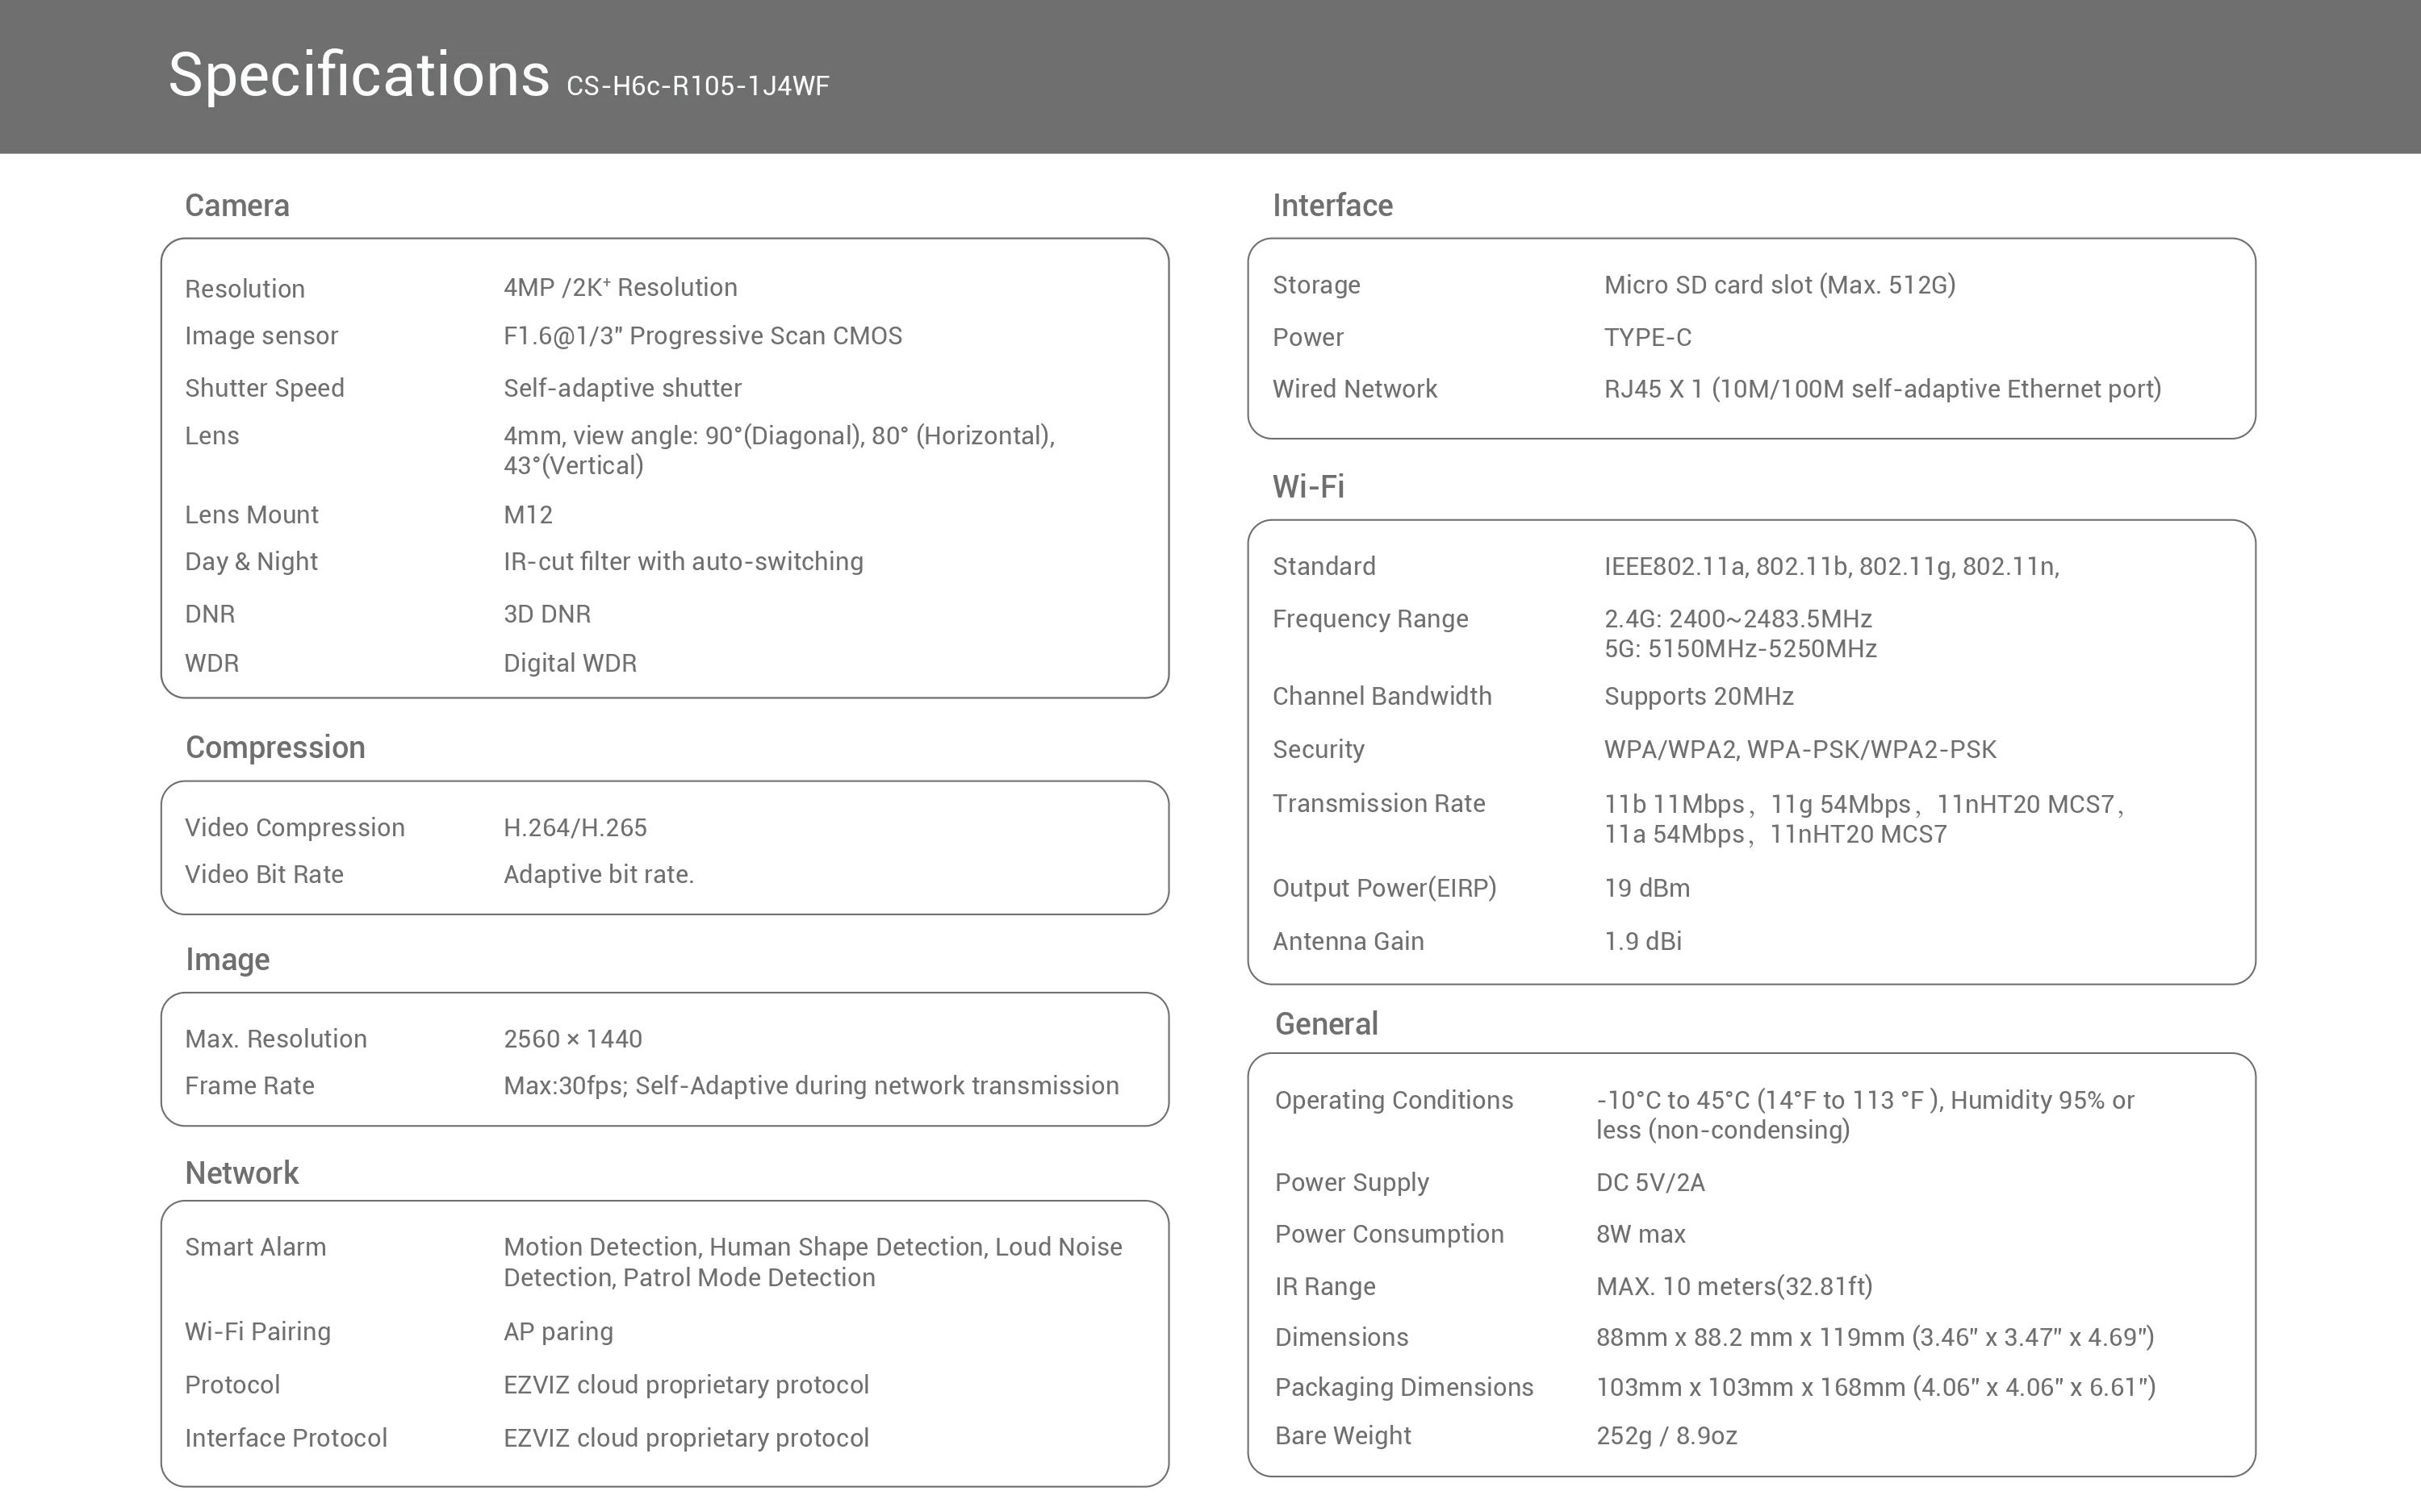Click the '4MP /2K+ Resolution' value
This screenshot has height=1512, width=2421.
[621, 287]
